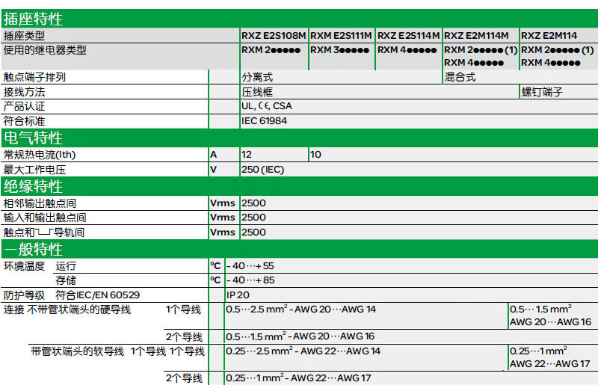The width and height of the screenshot is (598, 385).
Task: Click the 250 (IEC) voltage value
Action: 263,170
